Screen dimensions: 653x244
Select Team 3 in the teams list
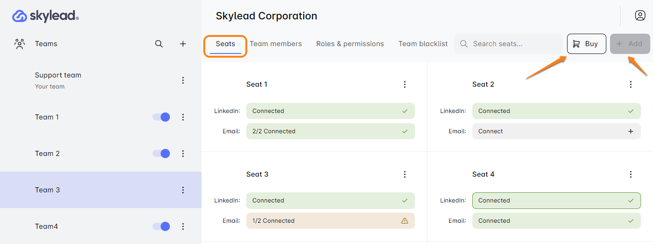coord(48,190)
